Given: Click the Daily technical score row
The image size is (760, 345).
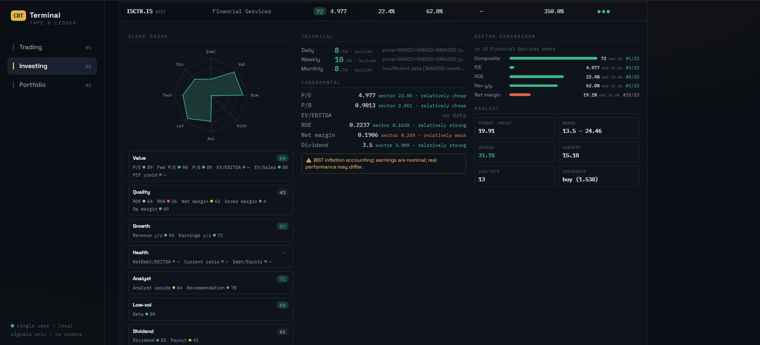Looking at the screenshot, I should [x=384, y=50].
